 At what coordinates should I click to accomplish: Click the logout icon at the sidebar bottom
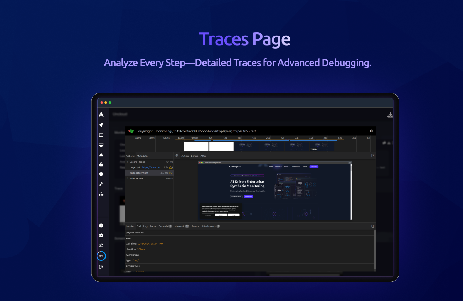[x=101, y=267]
